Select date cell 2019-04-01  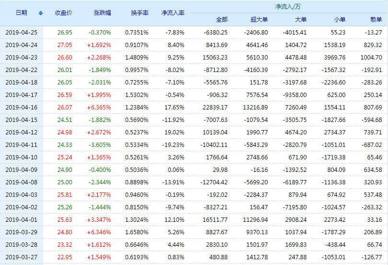point(21,220)
